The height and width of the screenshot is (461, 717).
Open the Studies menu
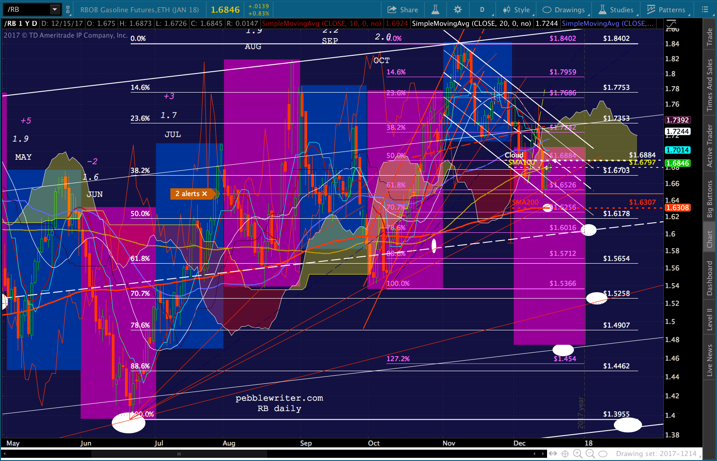point(616,10)
